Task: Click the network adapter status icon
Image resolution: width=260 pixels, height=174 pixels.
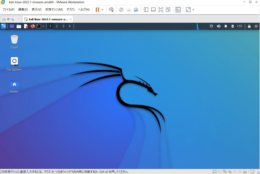Action: coord(225,172)
